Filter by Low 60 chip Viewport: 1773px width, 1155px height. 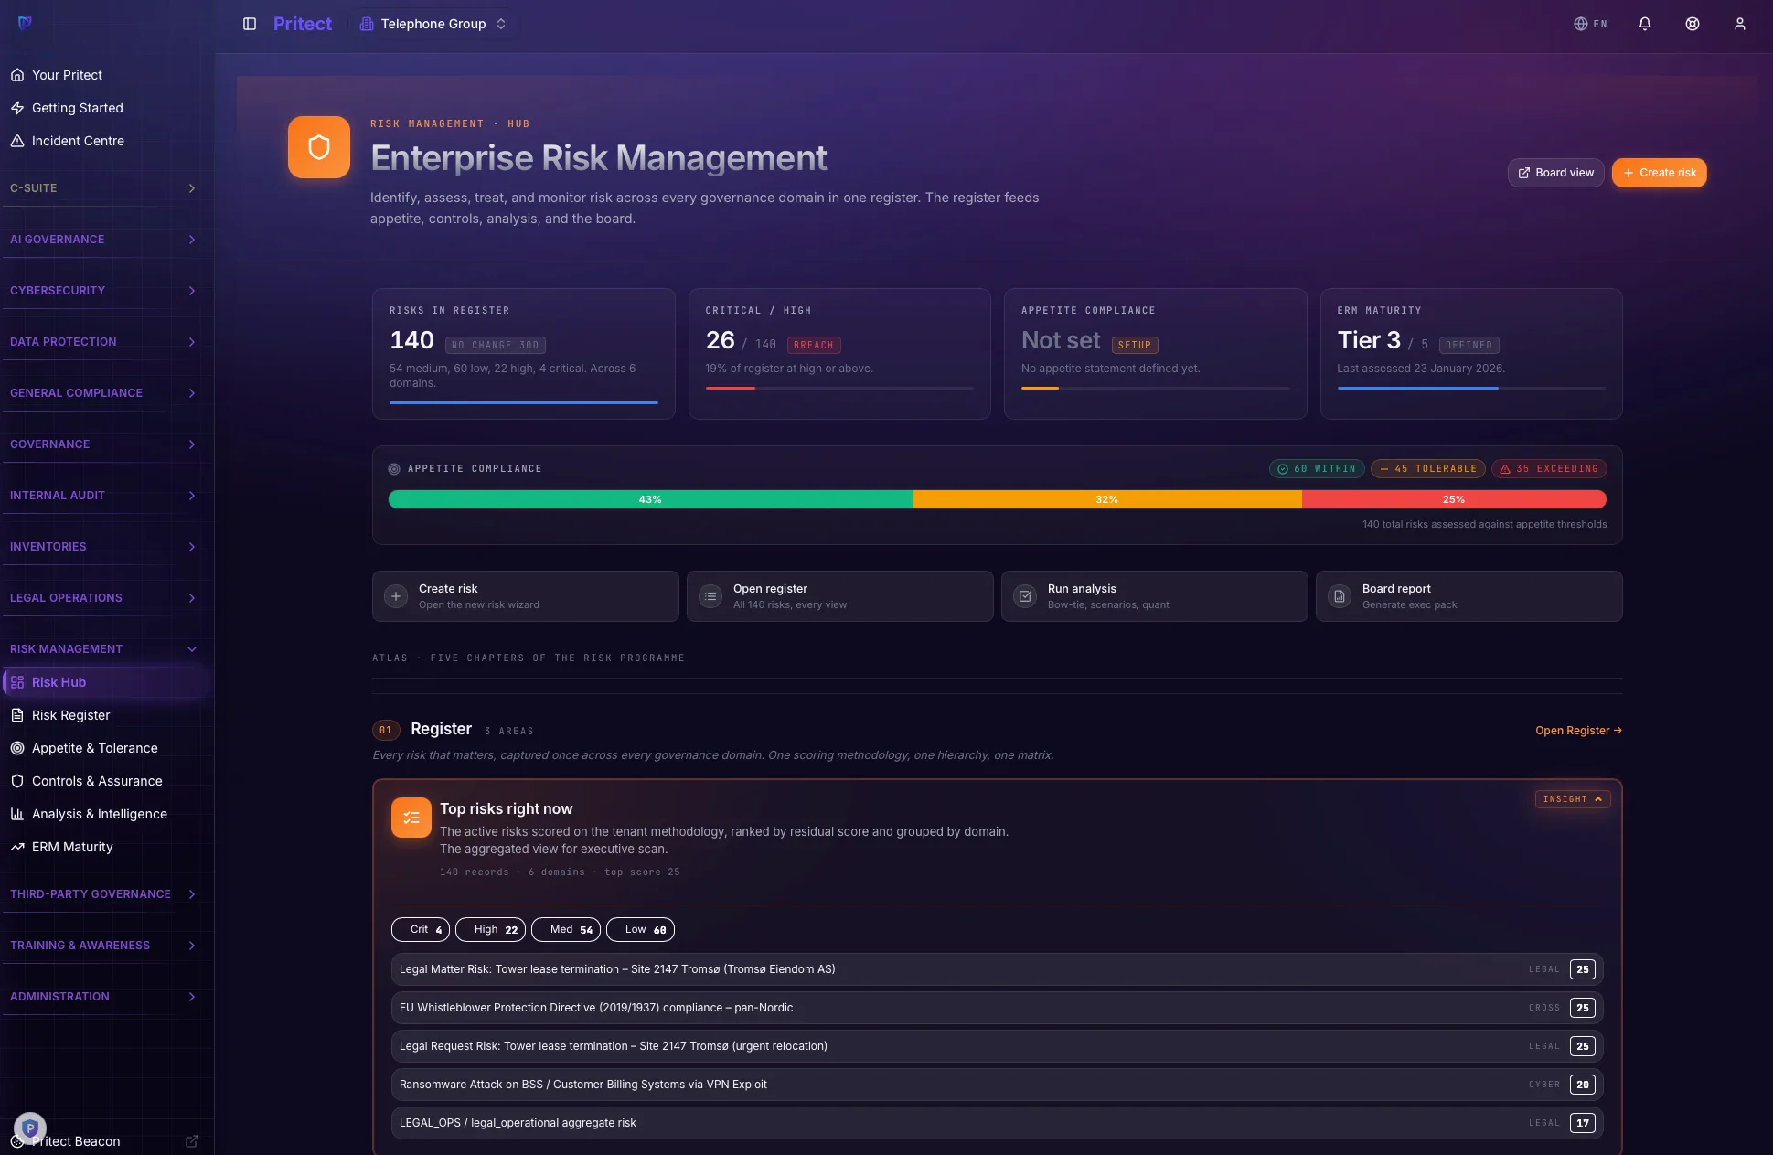[640, 929]
